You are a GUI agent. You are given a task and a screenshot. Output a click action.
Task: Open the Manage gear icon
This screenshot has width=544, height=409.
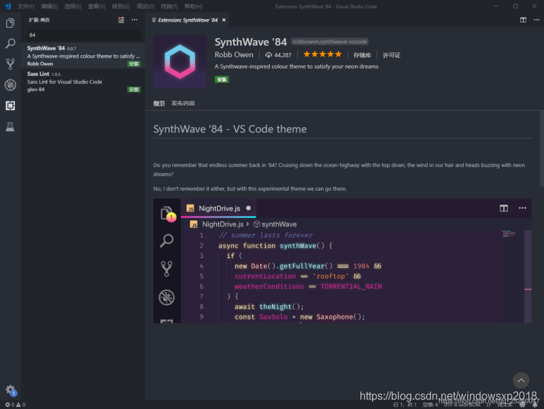10,390
